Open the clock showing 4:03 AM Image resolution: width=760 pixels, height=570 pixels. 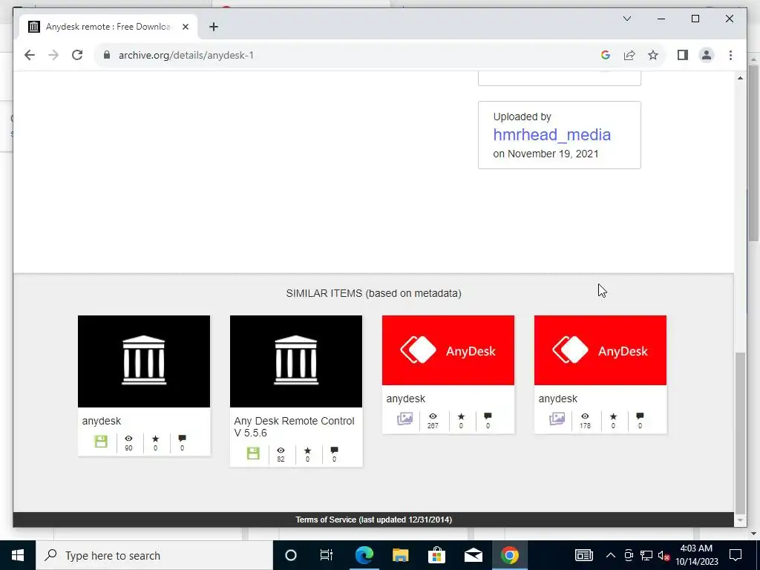point(696,555)
